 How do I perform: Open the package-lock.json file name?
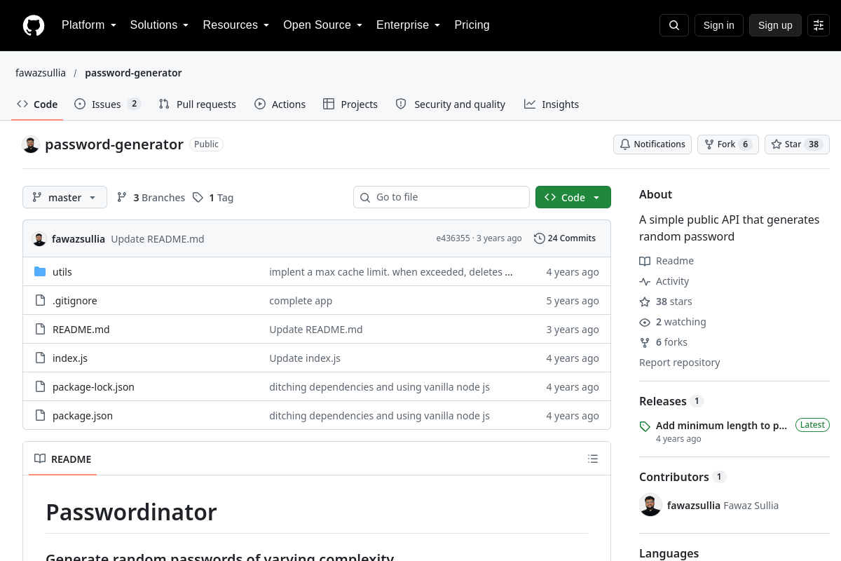pyautogui.click(x=93, y=386)
